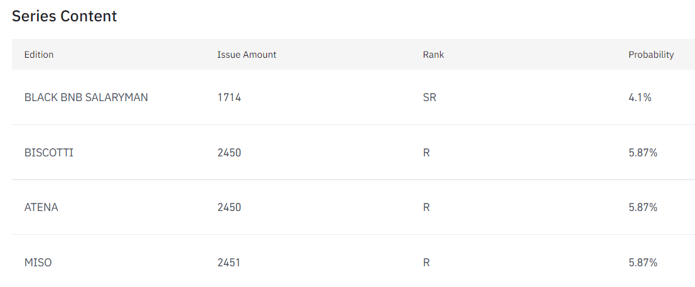Click the SR rank value
Viewport: 695px width, 287px height.
pos(429,97)
